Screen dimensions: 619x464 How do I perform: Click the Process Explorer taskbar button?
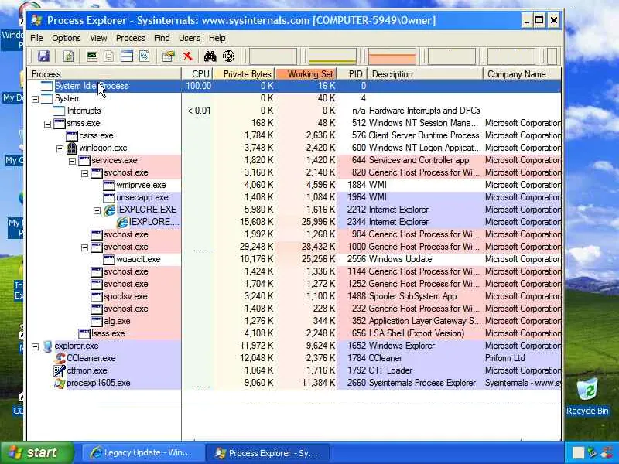click(x=268, y=453)
